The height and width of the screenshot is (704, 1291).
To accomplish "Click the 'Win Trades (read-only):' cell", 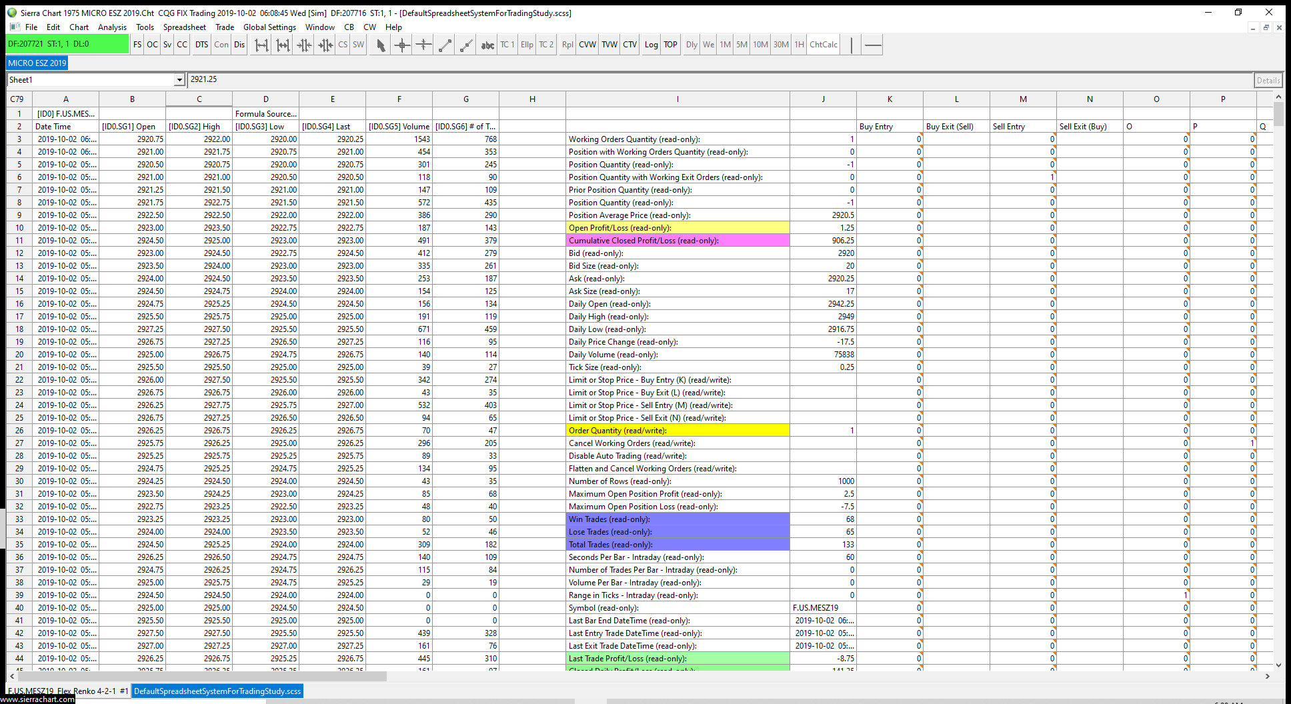I will tap(678, 519).
